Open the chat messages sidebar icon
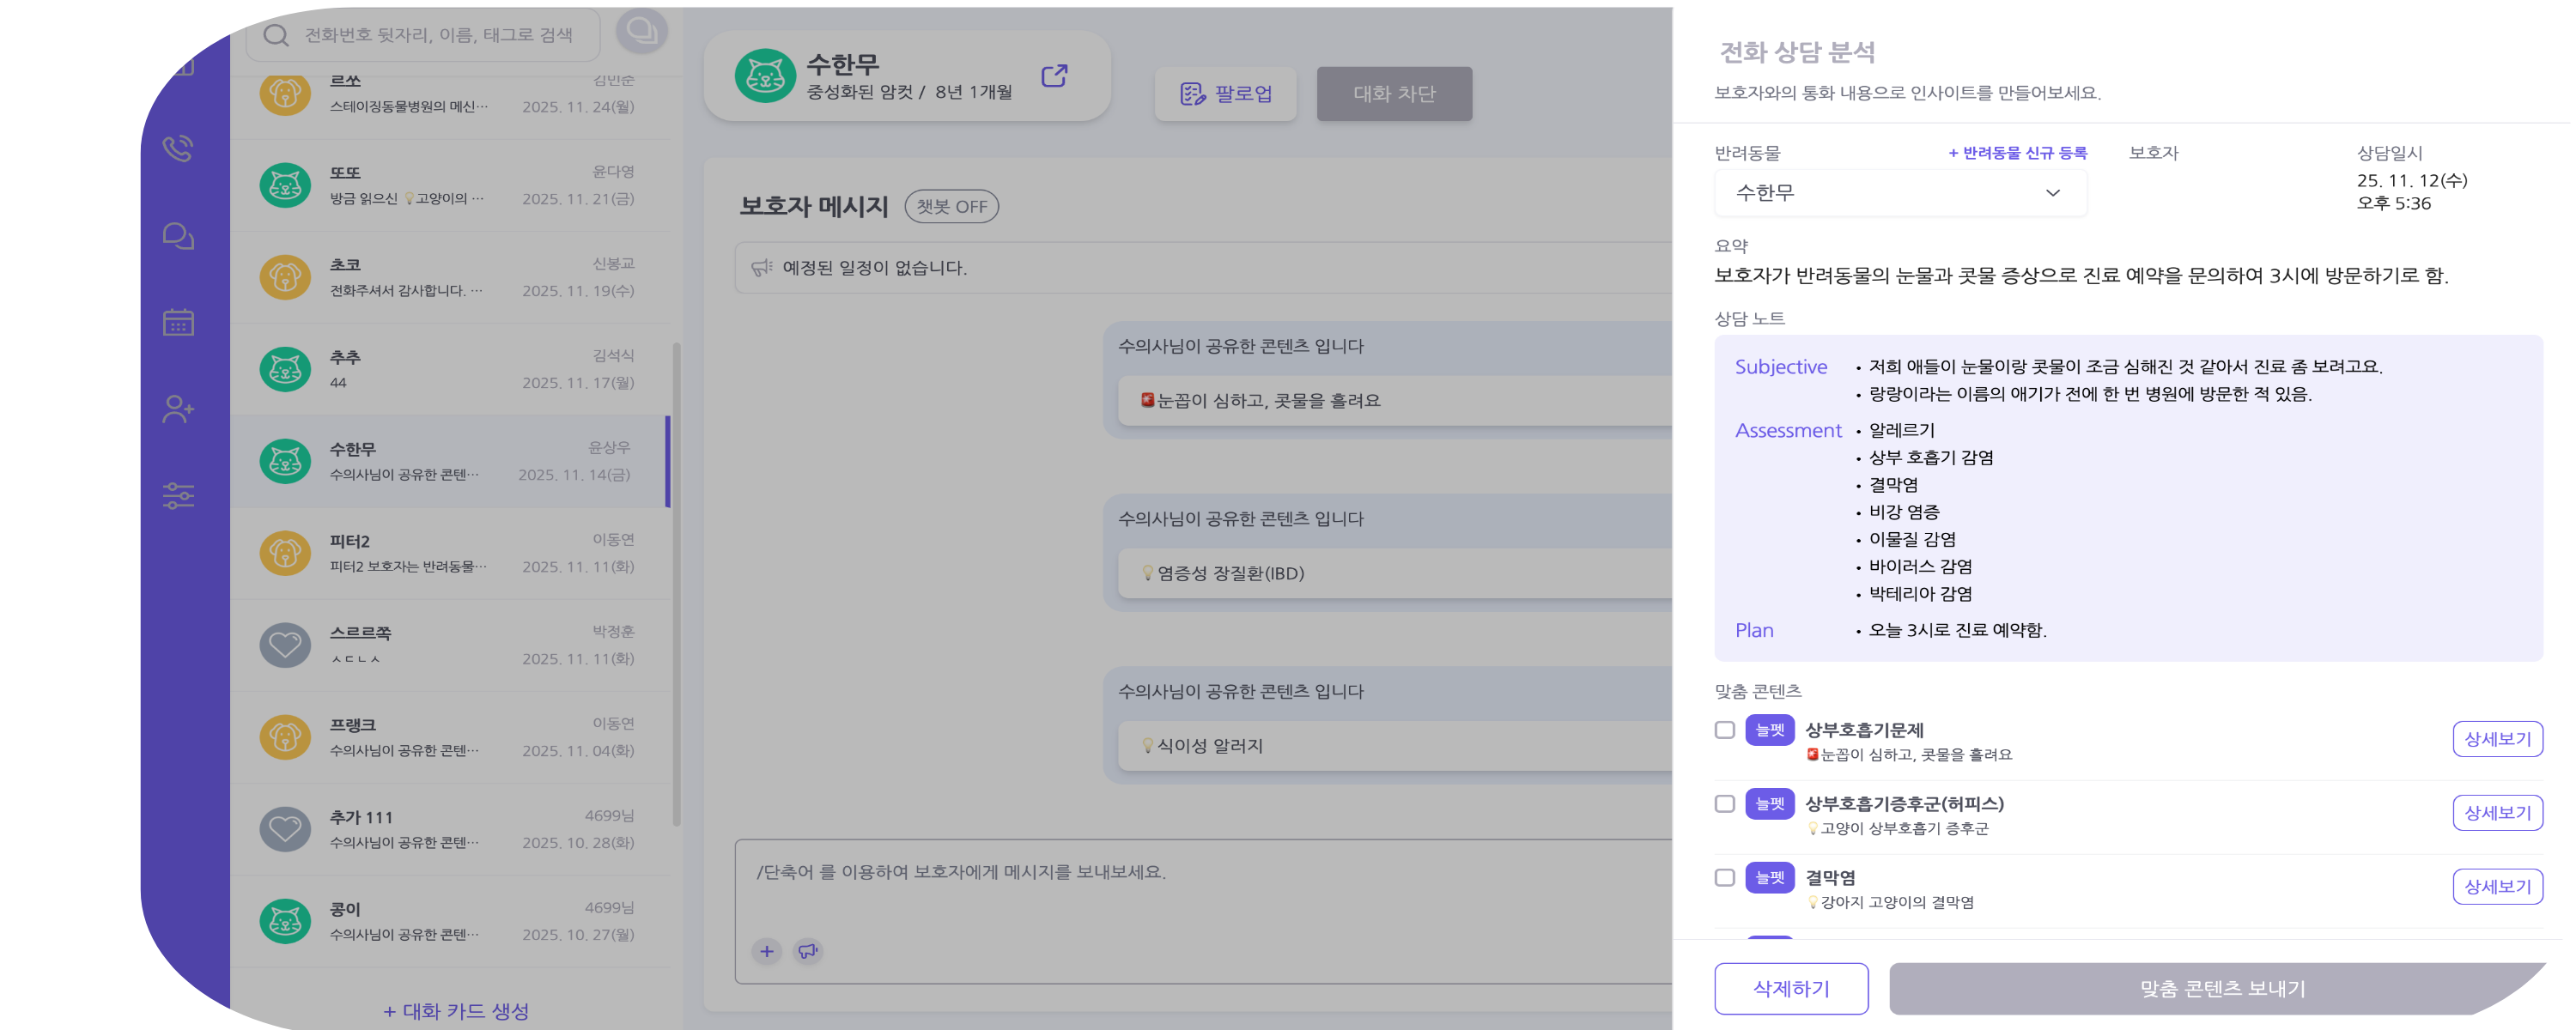 click(x=178, y=236)
